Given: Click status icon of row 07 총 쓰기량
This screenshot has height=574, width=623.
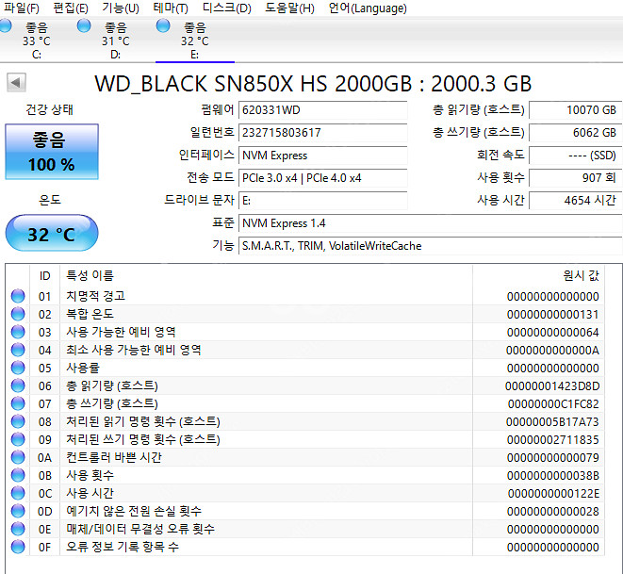Looking at the screenshot, I should 18,403.
